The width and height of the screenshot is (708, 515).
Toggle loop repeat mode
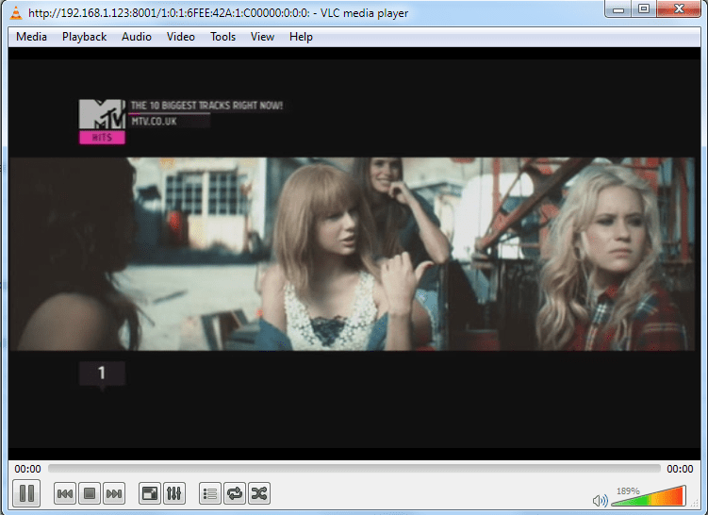235,492
